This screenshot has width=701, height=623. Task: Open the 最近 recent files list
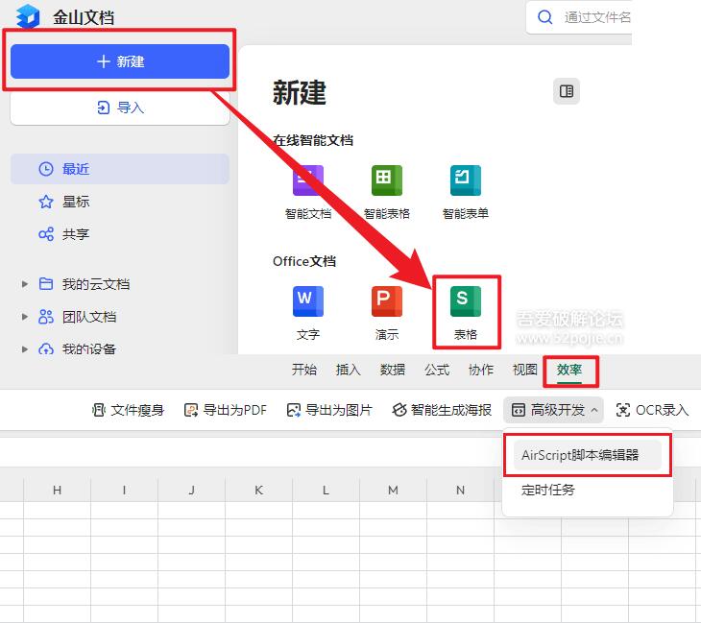coord(120,169)
